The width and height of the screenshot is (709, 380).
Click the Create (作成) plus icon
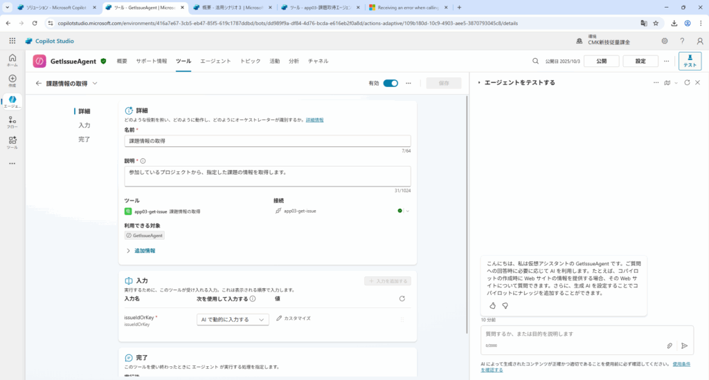coord(12,79)
